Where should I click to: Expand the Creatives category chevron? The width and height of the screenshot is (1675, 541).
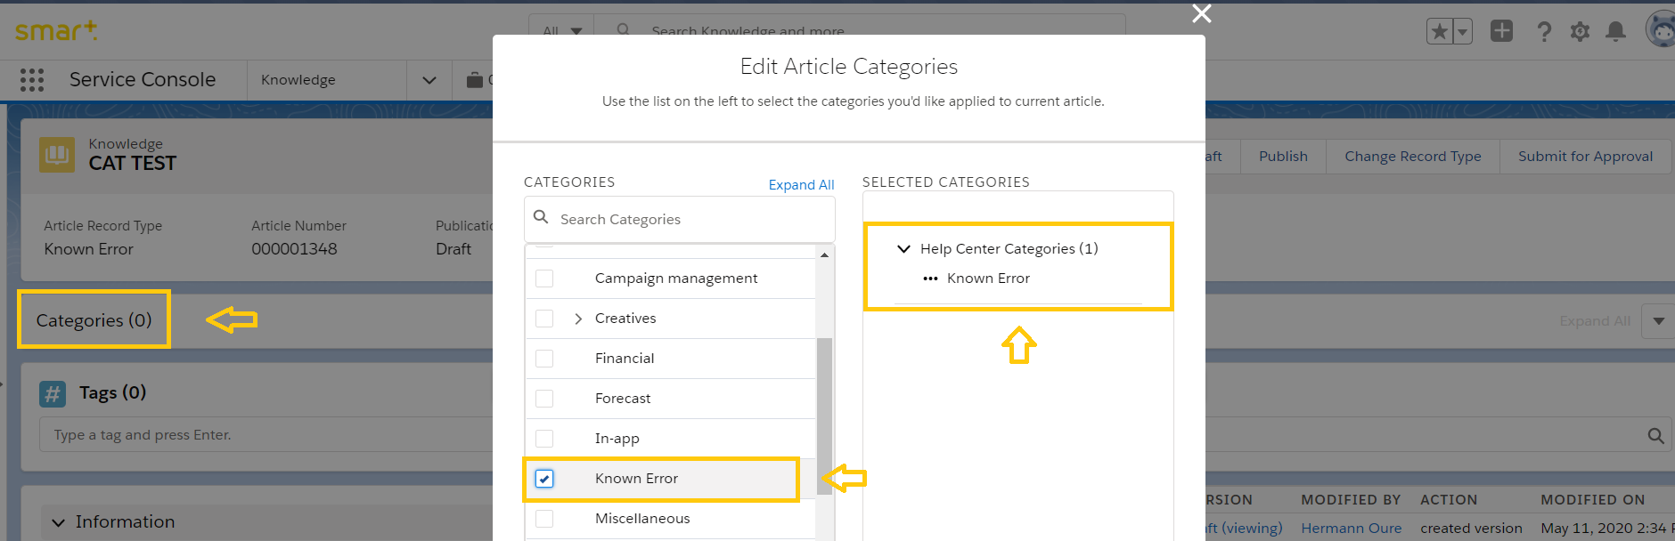[578, 319]
